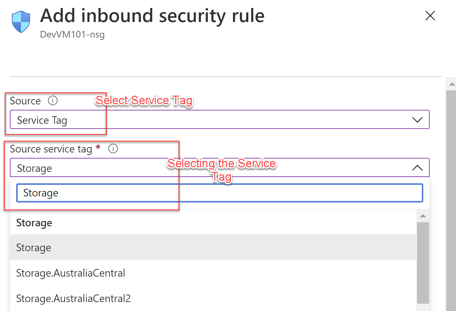456x311 pixels.
Task: Click the bold Storage group header
Action: click(x=34, y=223)
